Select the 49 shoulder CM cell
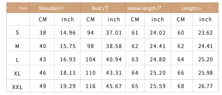The height and width of the screenshot is (95, 222). (43, 86)
